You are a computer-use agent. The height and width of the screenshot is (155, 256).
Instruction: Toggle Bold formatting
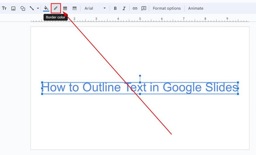point(115,8)
